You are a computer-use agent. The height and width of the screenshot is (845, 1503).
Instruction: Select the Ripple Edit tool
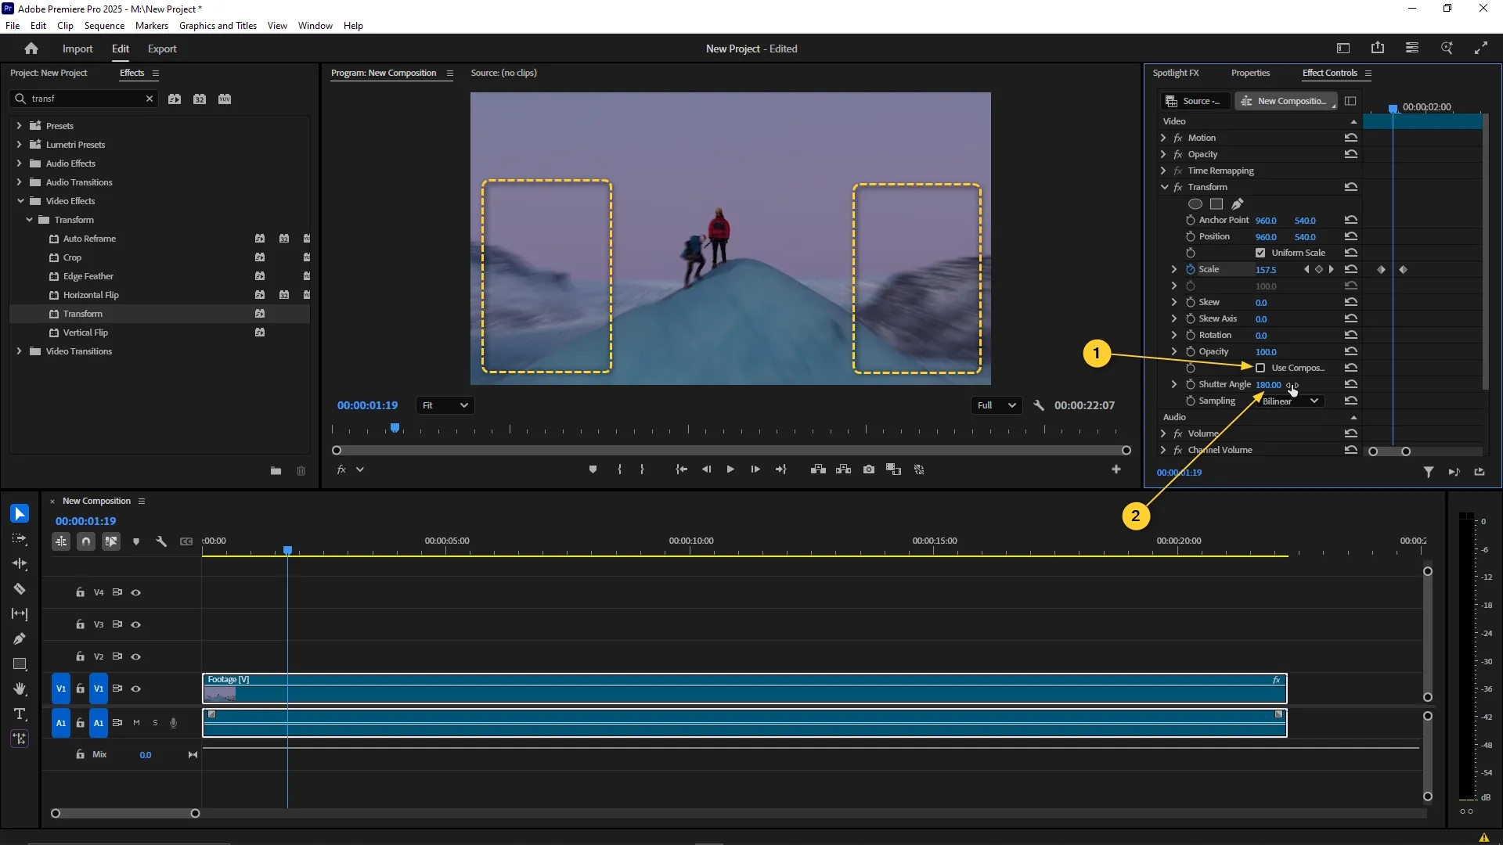tap(20, 563)
